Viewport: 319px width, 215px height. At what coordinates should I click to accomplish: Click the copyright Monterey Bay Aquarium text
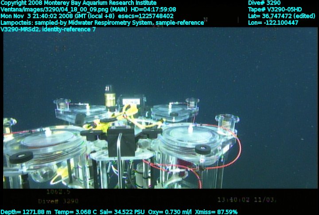78,3
